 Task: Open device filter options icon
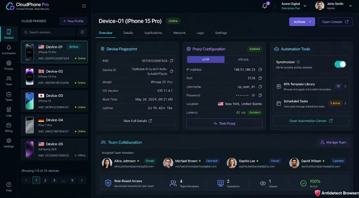click(x=82, y=32)
